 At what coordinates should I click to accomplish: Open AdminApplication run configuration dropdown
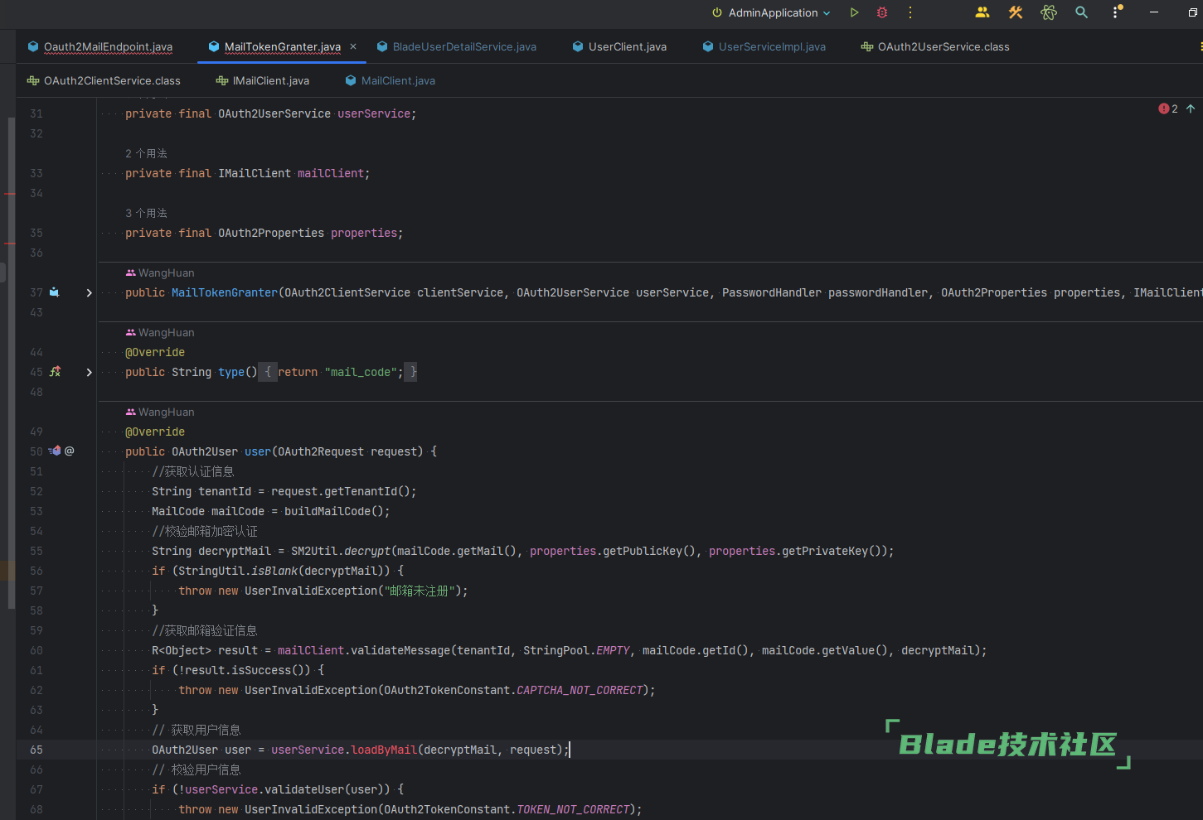pyautogui.click(x=771, y=12)
